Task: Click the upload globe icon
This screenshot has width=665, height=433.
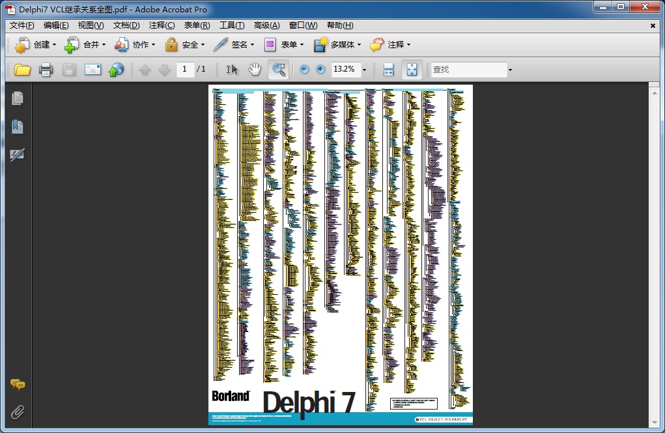Action: (x=116, y=70)
